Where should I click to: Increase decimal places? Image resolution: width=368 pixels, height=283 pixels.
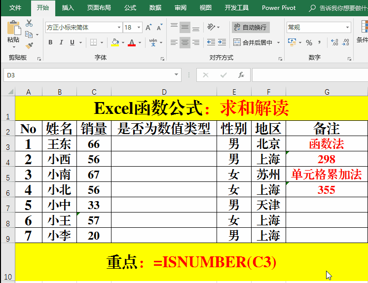click(334, 42)
